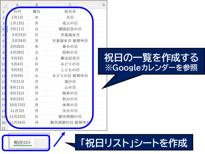Select column A header
Viewport: 205px width, 154px height.
17,5
